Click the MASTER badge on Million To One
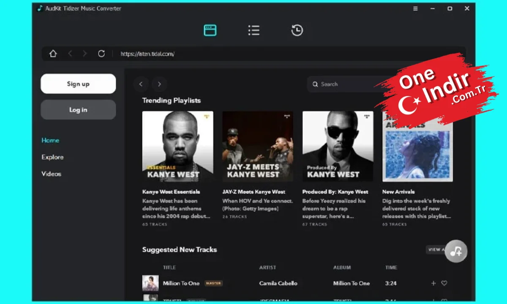 point(213,283)
